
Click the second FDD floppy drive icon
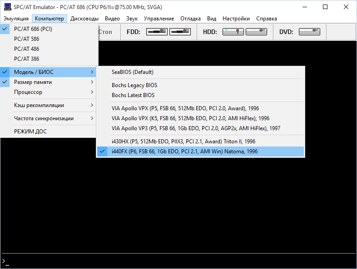(180, 32)
